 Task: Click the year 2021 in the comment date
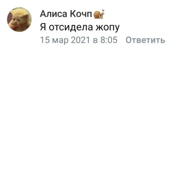click(x=81, y=40)
